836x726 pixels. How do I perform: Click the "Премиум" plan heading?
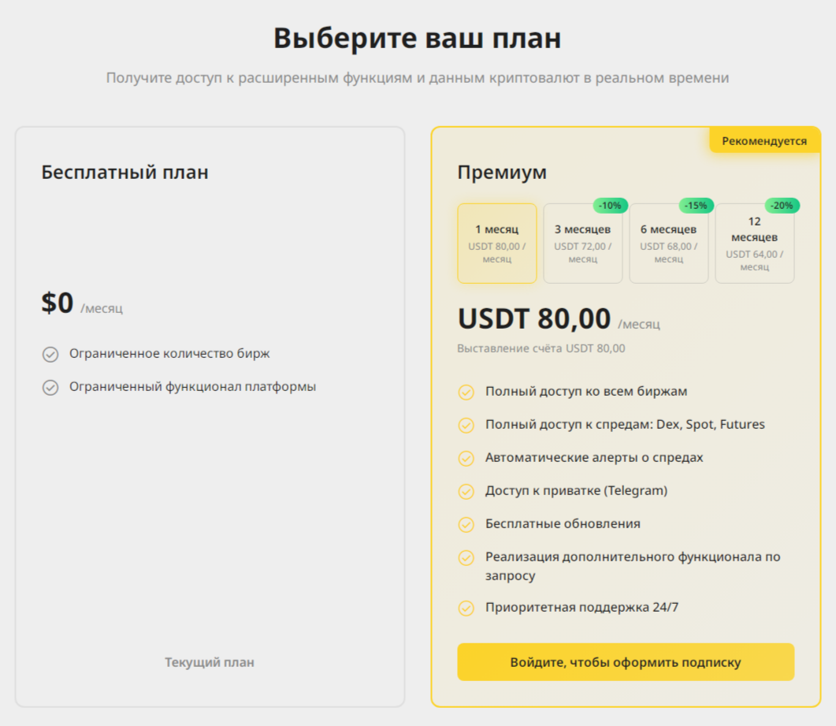pyautogui.click(x=502, y=172)
